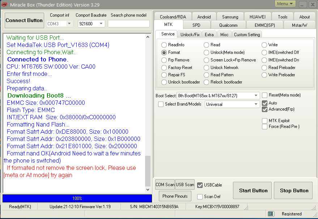
Task: Select the IMEI(switched Off) radio option
Action: click(x=264, y=52)
